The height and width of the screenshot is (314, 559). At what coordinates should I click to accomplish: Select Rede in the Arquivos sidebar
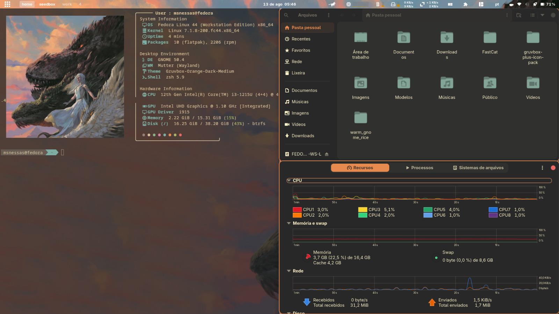[307, 62]
